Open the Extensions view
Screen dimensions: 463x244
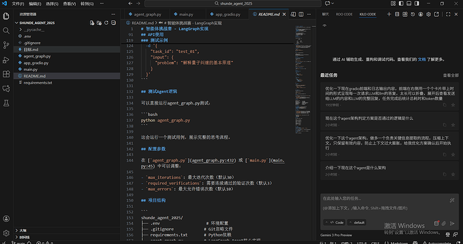coord(6,74)
